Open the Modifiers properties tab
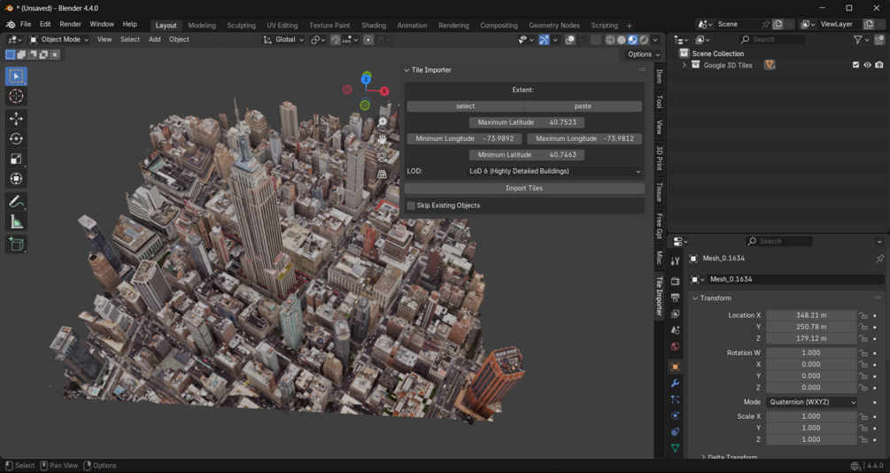The width and height of the screenshot is (890, 473). point(675,384)
